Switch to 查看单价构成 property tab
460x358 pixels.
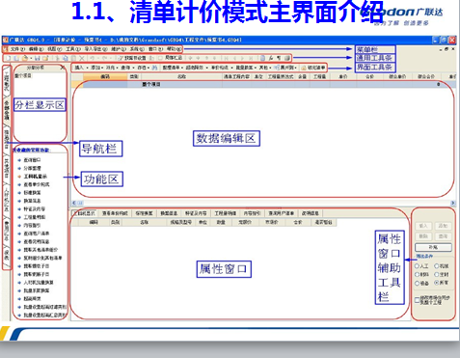115,213
